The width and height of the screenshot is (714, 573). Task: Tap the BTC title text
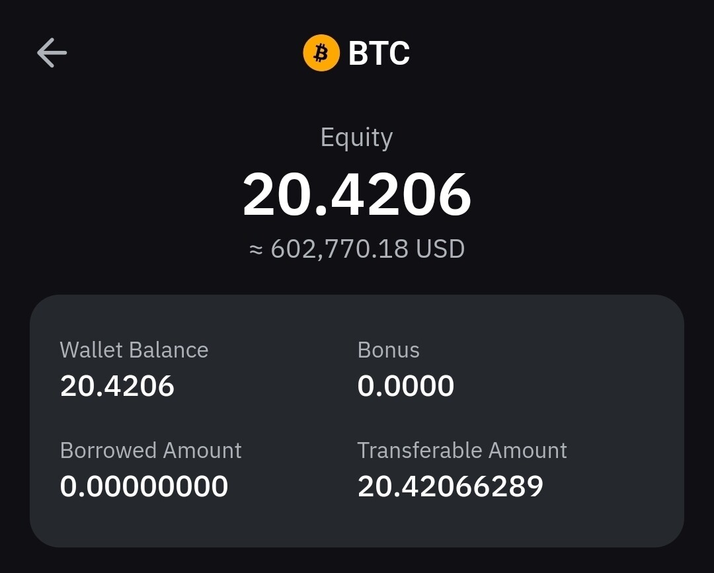click(379, 54)
